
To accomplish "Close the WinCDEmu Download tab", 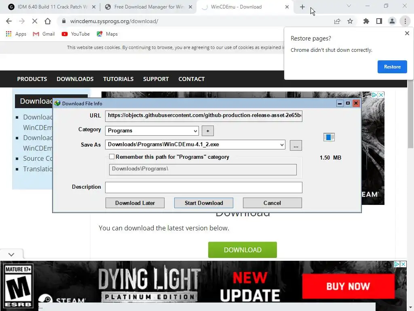I will 287,7.
